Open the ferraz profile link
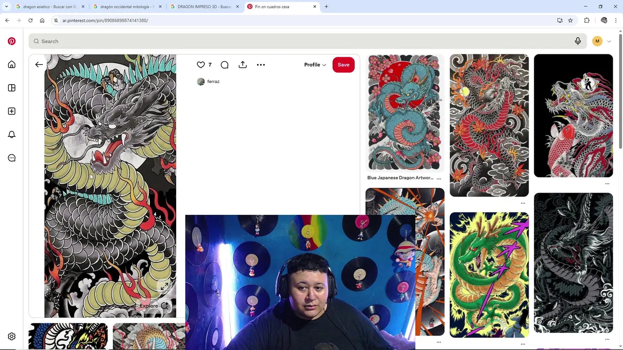This screenshot has height=350, width=623. (213, 82)
